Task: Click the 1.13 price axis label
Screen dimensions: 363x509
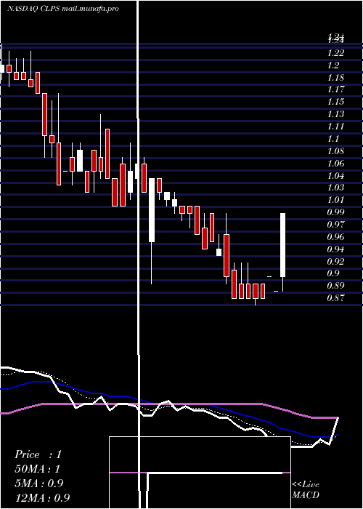Action: tap(335, 113)
